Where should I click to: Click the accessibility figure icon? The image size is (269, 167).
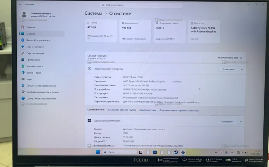tap(23, 85)
